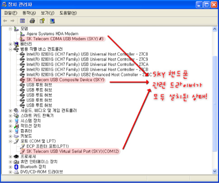This screenshot has width=219, height=183.
Task: Expand the 컴퓨터 node
Action: [x=10, y=131]
